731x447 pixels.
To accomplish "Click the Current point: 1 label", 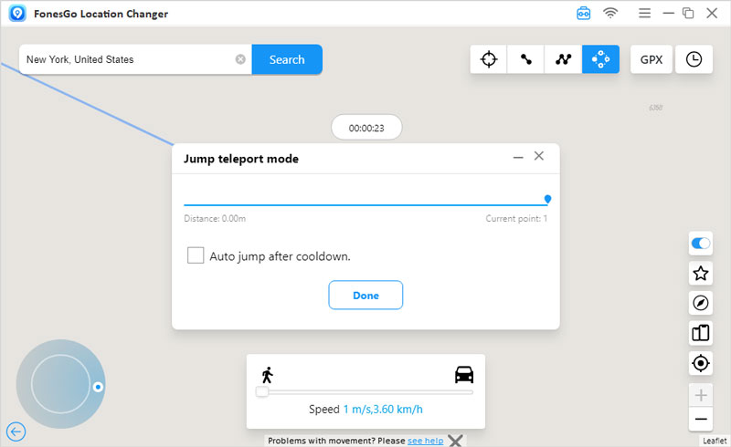I will click(516, 218).
